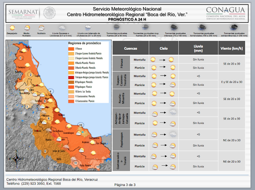Click the rain cloud icon in Actopan Montaña row
This screenshot has width=255, height=190.
(173, 112)
